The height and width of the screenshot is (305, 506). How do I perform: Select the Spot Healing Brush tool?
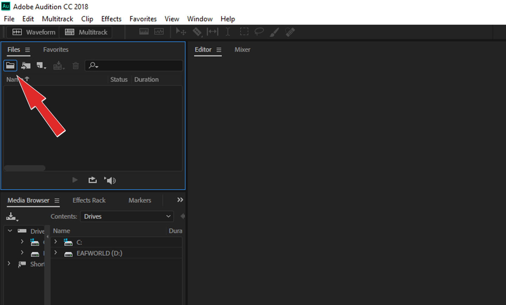290,32
